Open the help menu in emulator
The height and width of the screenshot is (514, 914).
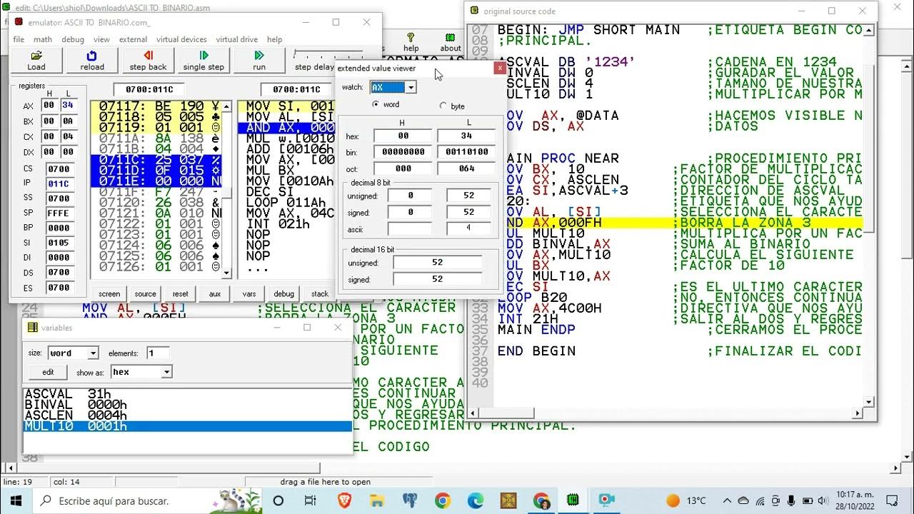tap(275, 39)
